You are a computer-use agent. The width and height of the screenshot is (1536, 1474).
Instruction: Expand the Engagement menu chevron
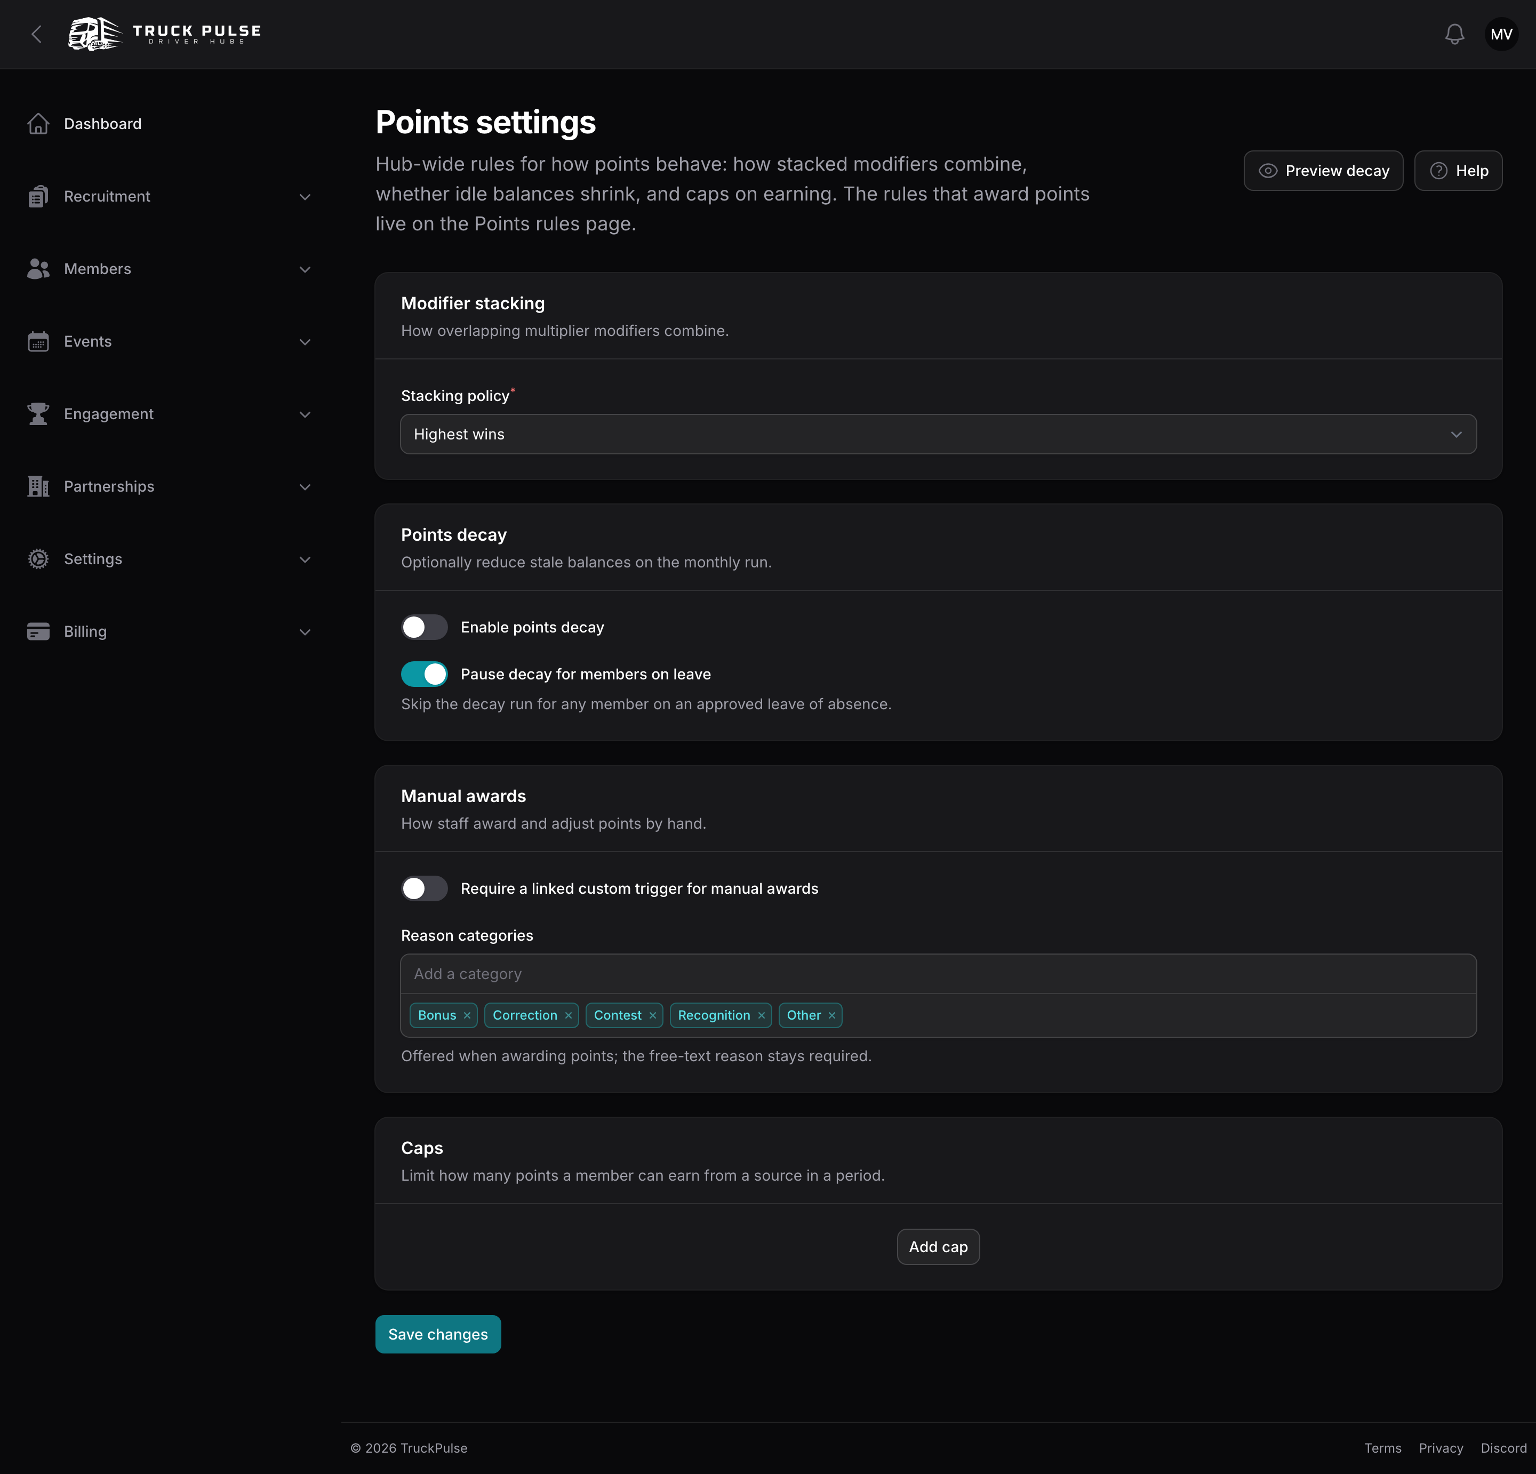[x=305, y=414]
